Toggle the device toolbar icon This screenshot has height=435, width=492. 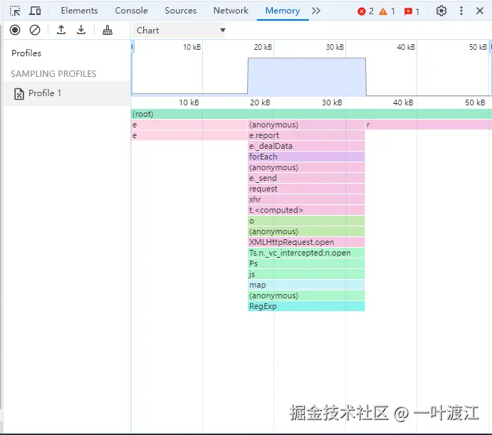pos(35,11)
